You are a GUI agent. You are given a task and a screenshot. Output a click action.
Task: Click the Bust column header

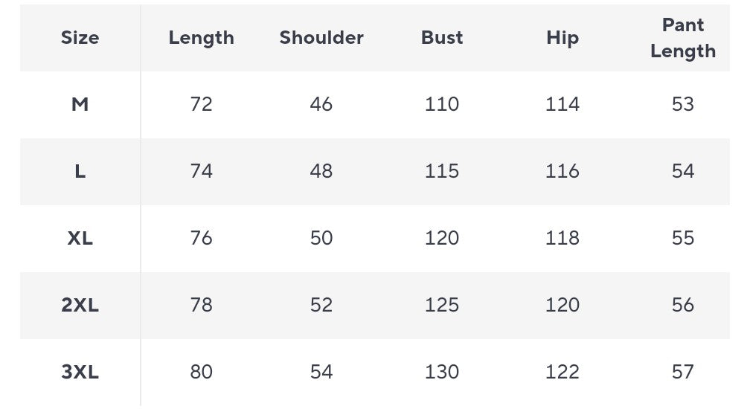(x=442, y=38)
